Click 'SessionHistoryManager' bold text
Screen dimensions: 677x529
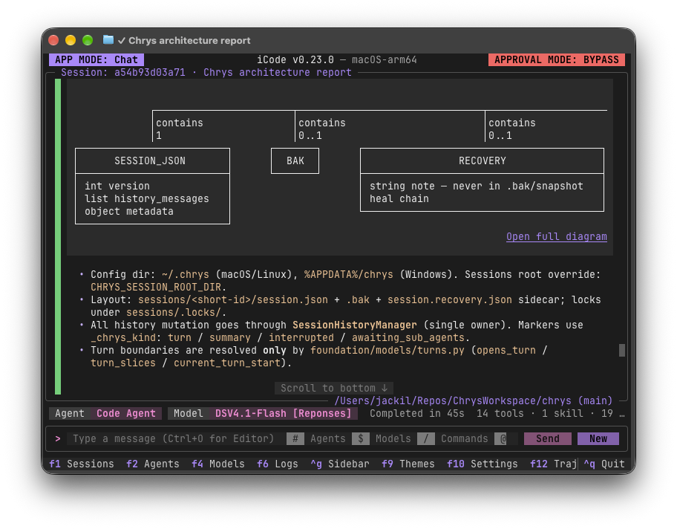(355, 325)
